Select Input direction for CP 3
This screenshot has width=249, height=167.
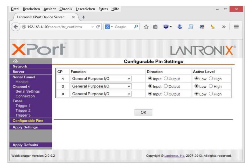pos(150,94)
